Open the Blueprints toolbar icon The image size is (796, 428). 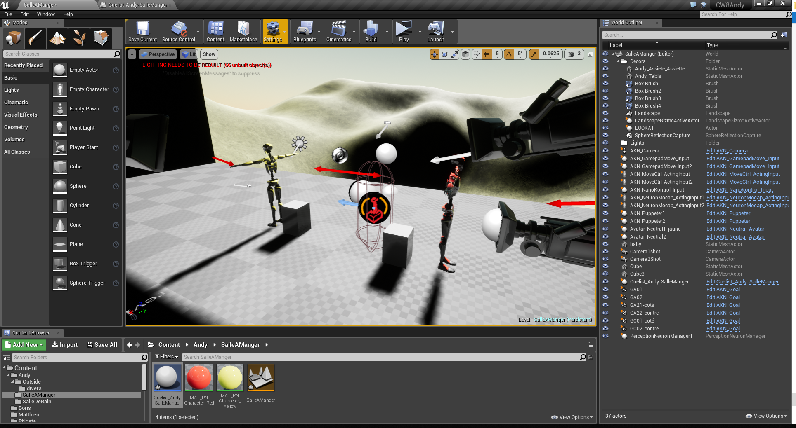tap(305, 32)
